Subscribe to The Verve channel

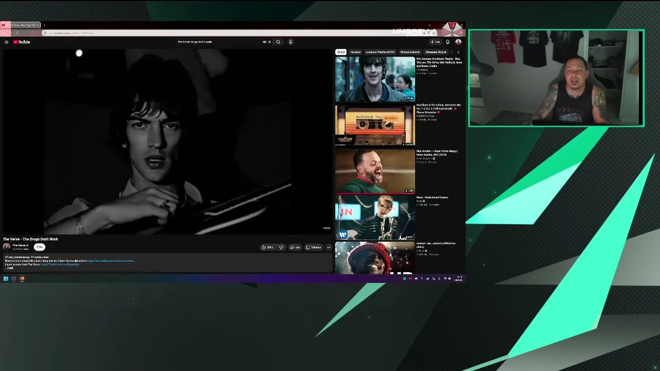click(39, 247)
